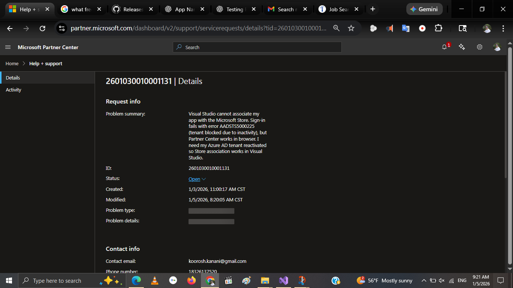Open the scissors snipping app on the taskbar
The height and width of the screenshot is (288, 513).
[302, 280]
